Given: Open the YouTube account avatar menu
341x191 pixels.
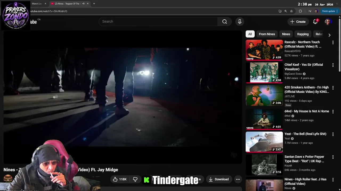Looking at the screenshot, I should 328,22.
